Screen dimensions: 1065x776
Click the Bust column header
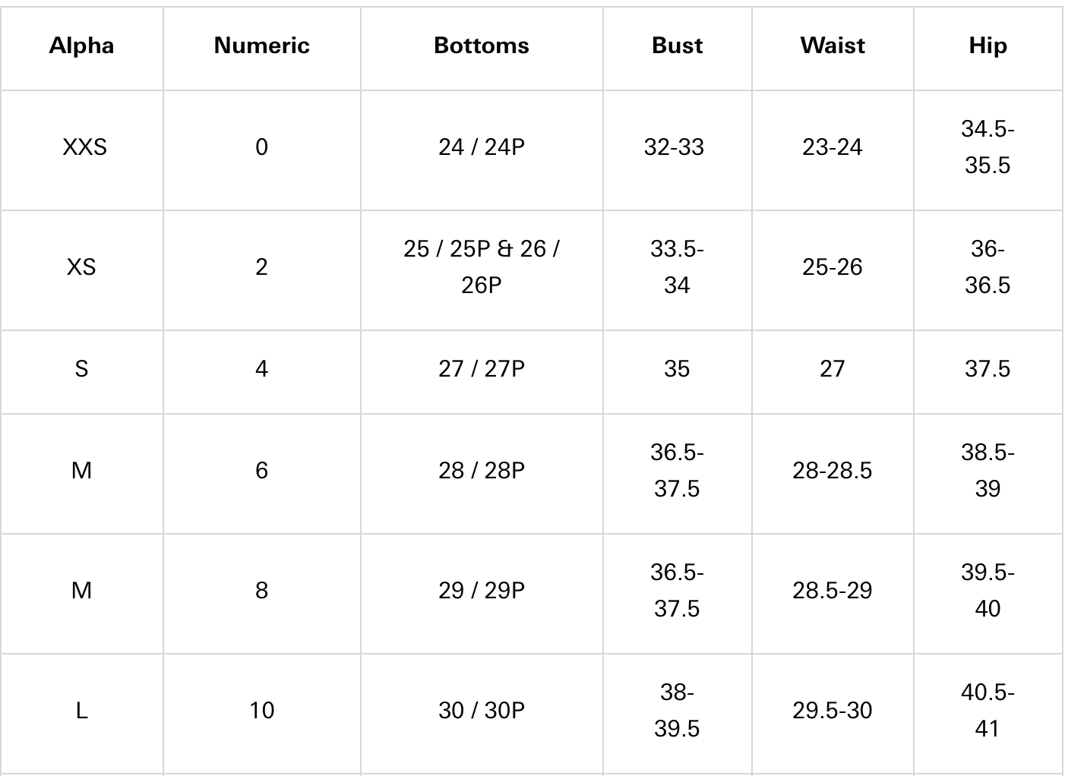coord(677,46)
